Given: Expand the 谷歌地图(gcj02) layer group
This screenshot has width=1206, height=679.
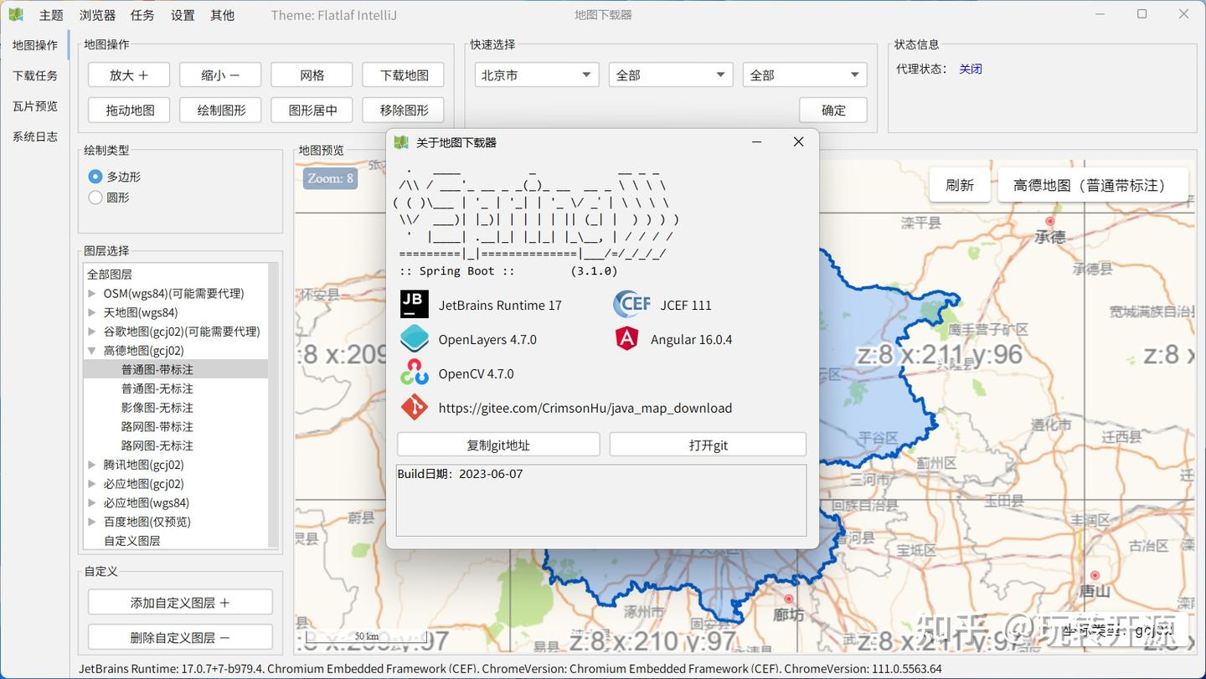Looking at the screenshot, I should 92,332.
